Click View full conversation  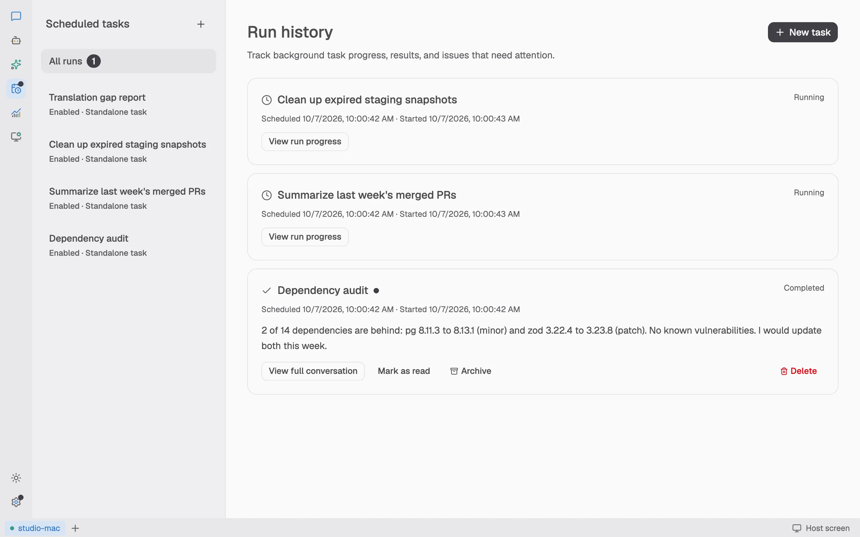(x=313, y=371)
